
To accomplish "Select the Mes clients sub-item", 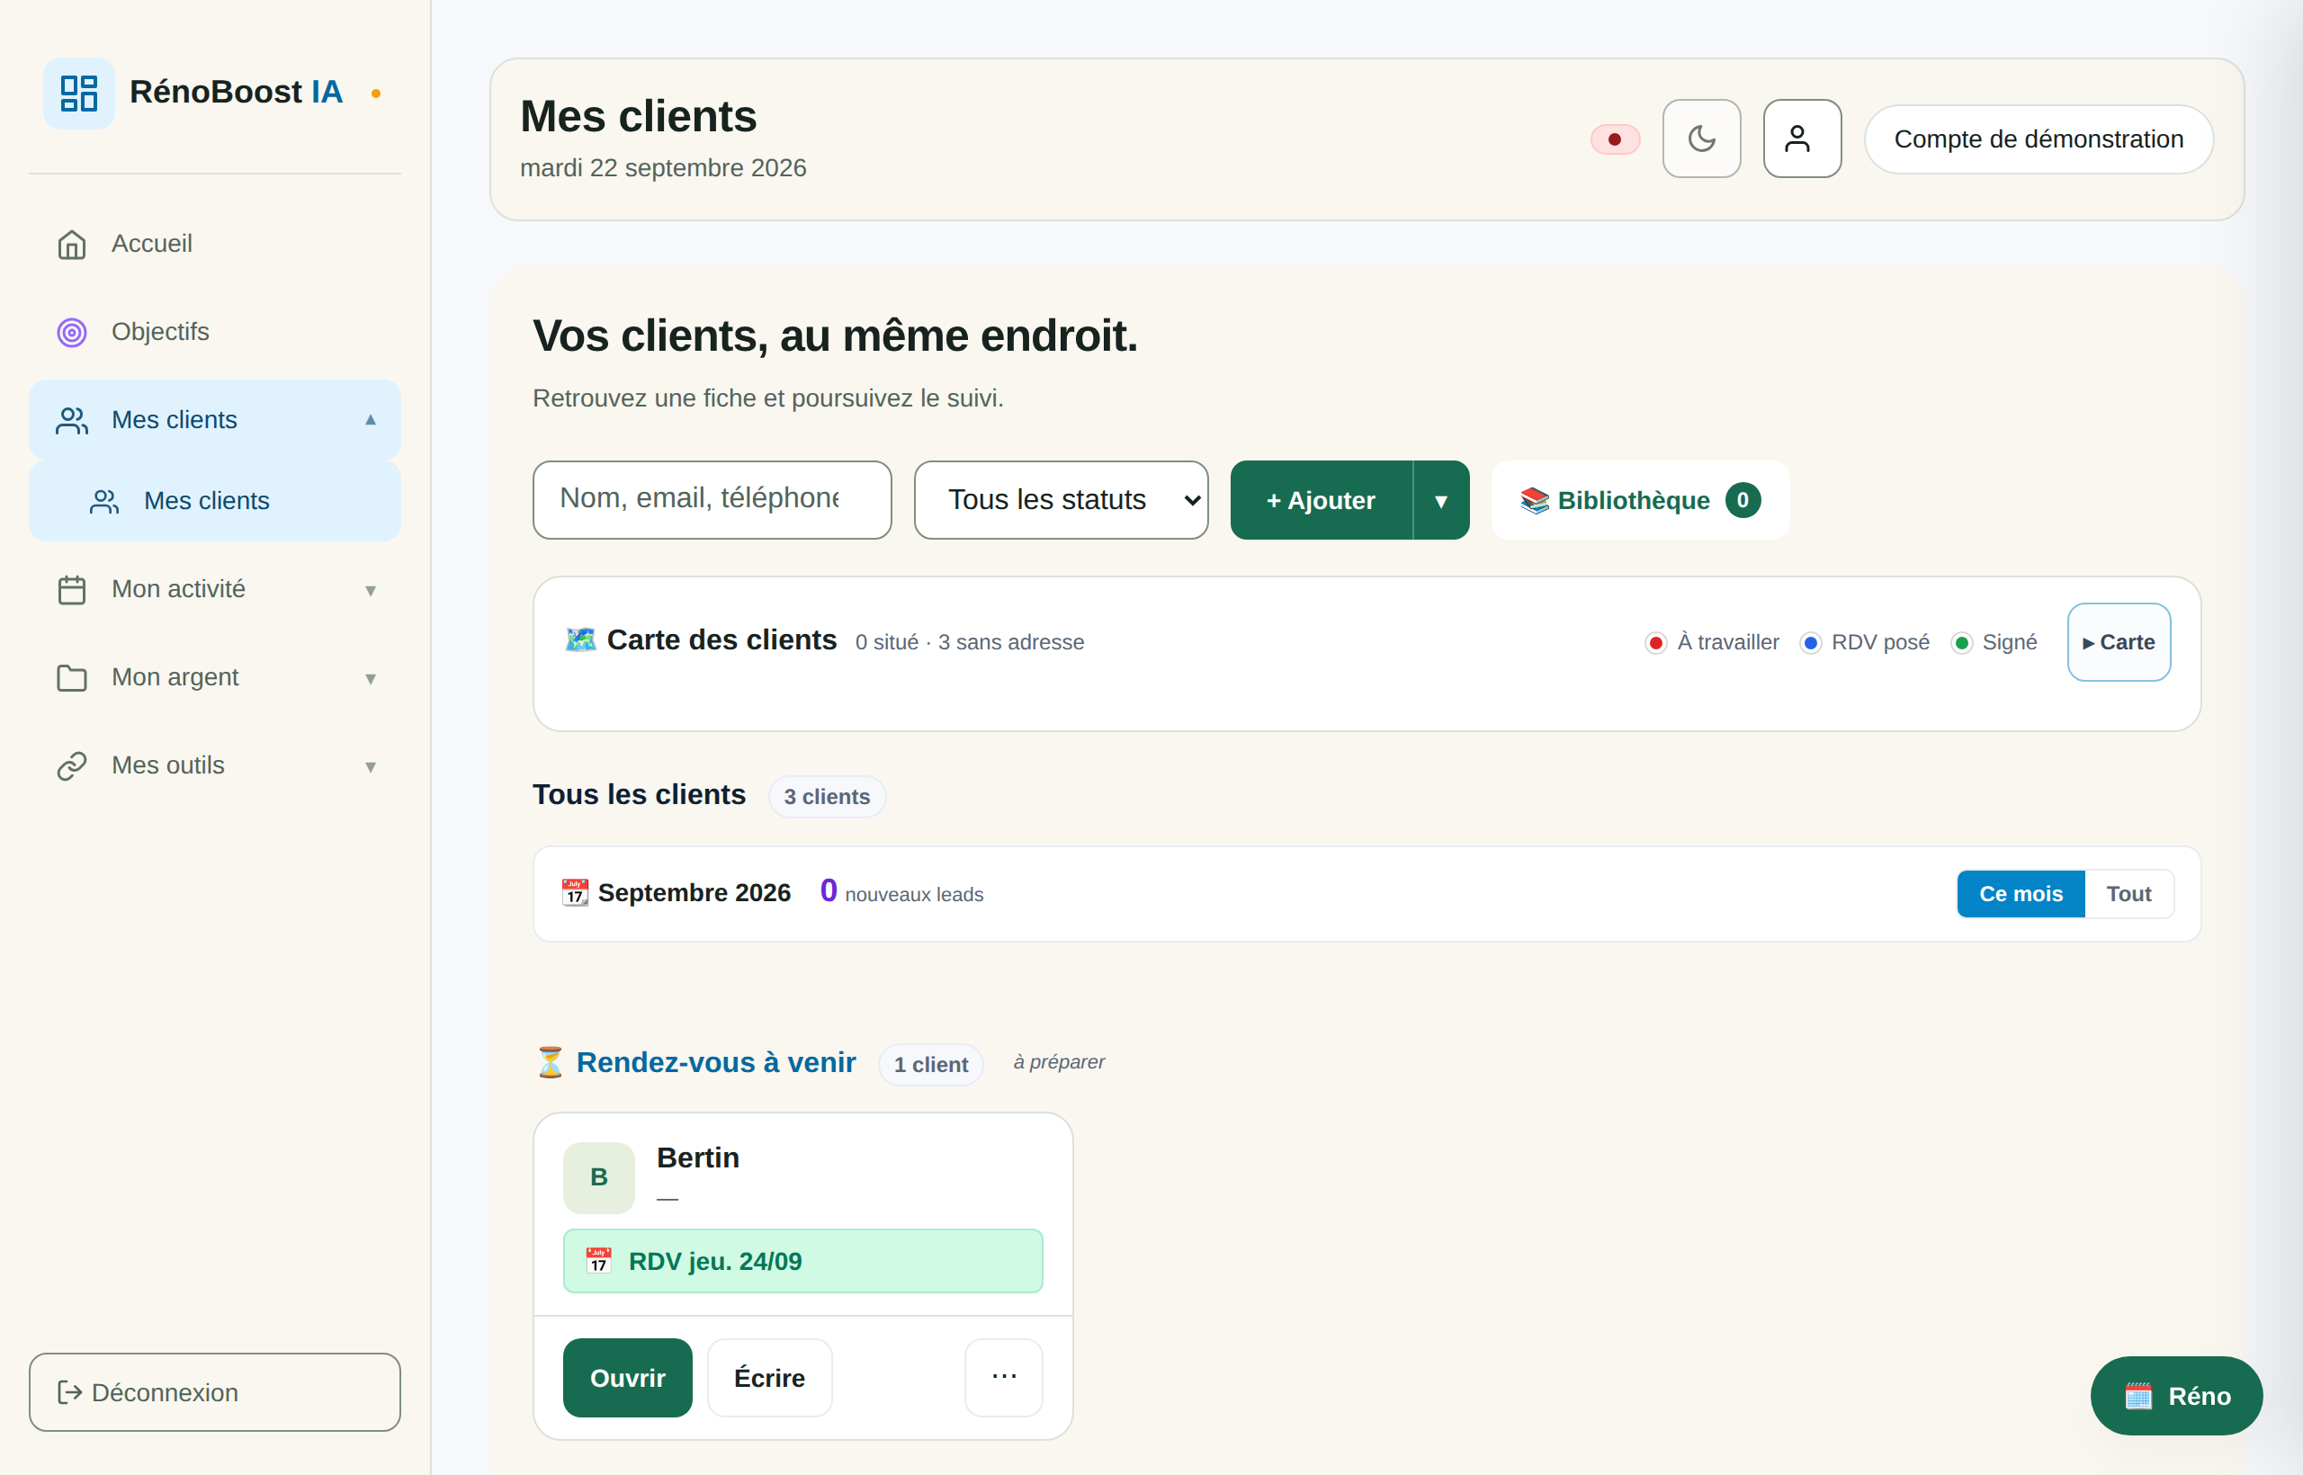I will tap(215, 501).
